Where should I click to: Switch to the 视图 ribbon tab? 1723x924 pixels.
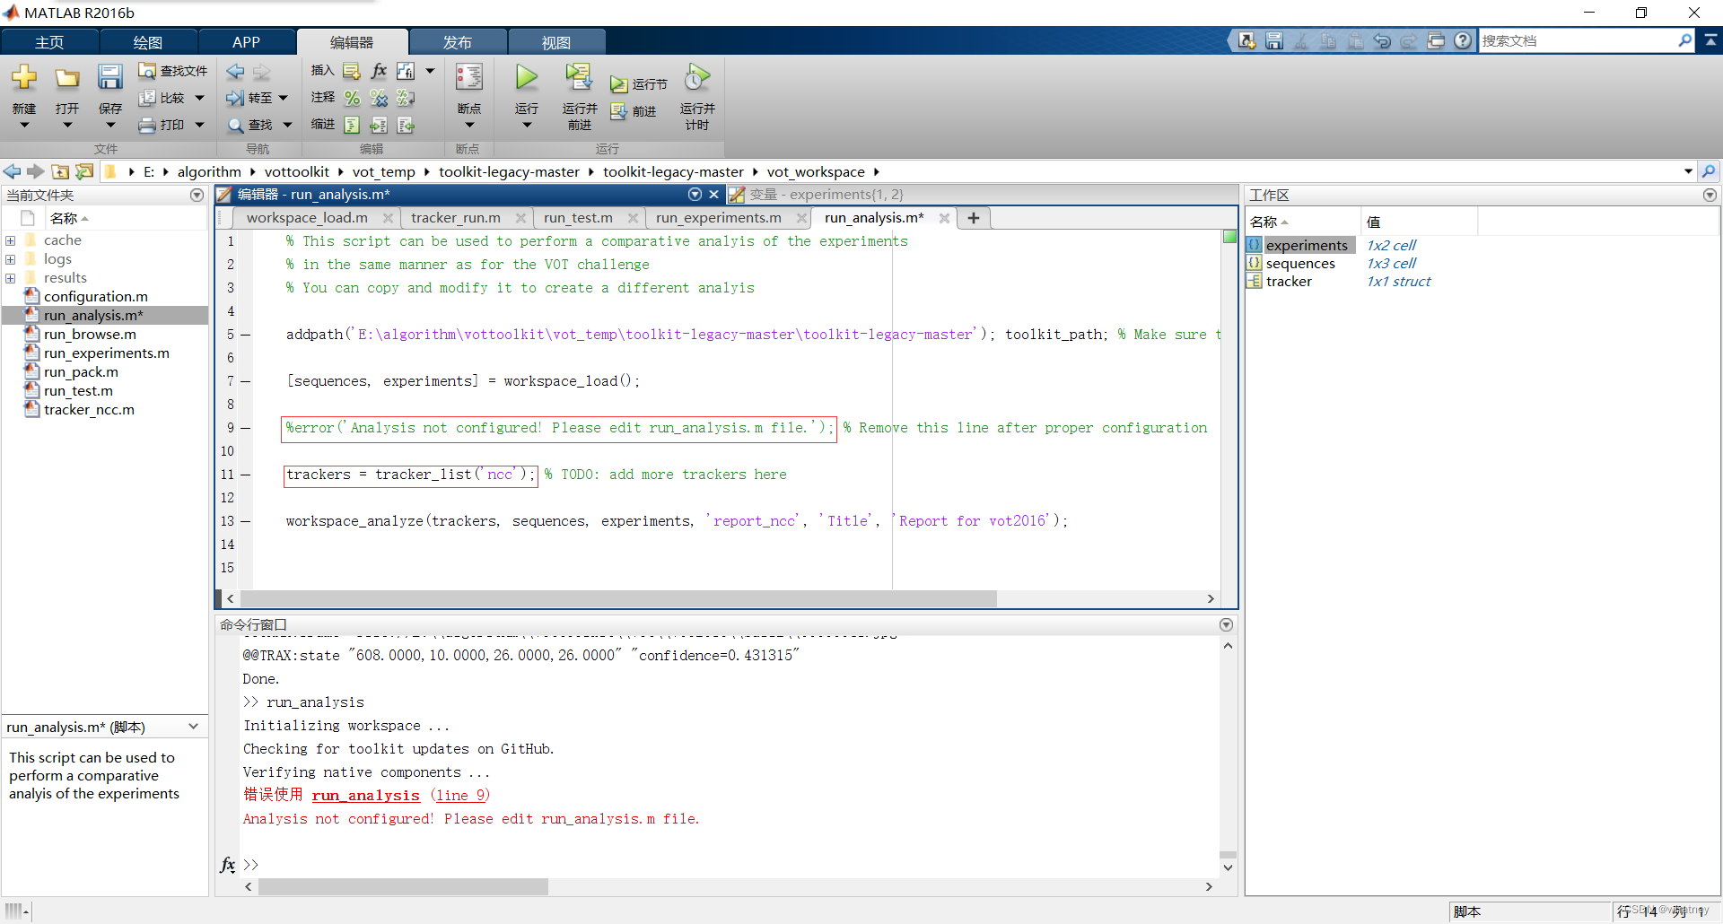point(556,42)
